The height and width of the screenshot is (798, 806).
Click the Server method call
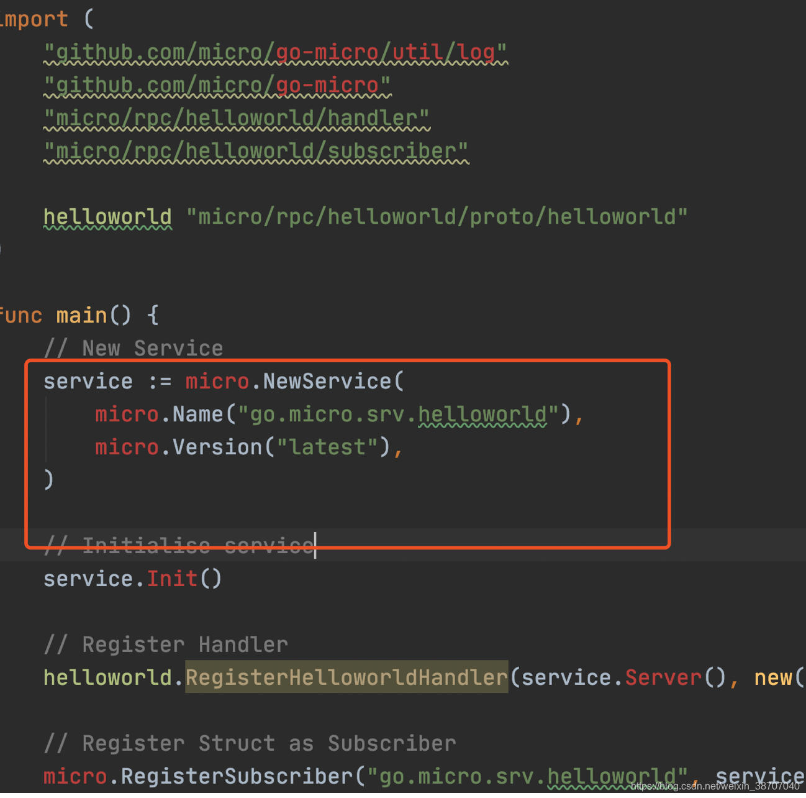663,678
